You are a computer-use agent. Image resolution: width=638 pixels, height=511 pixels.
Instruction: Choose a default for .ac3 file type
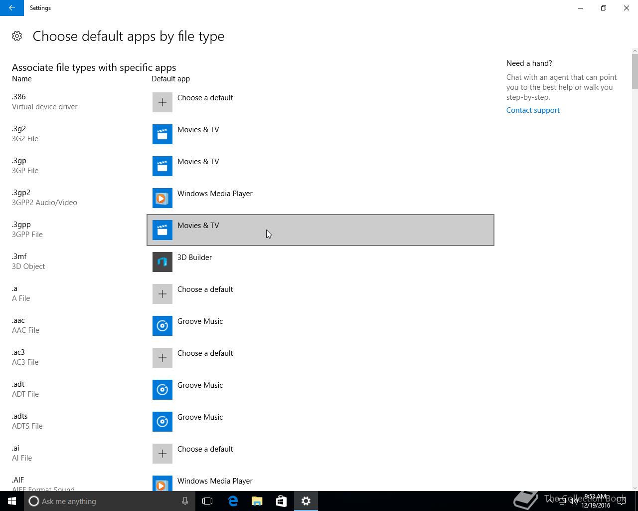coord(320,358)
